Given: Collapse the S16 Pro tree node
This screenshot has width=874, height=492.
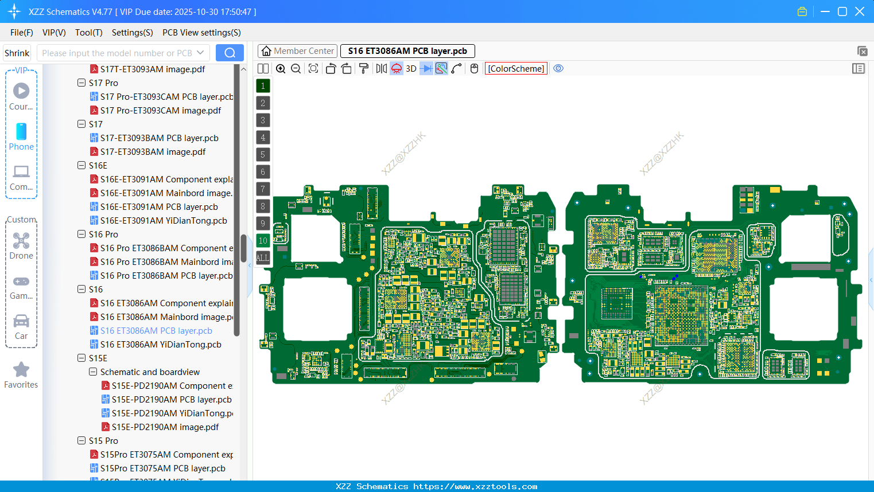Looking at the screenshot, I should click(x=81, y=234).
